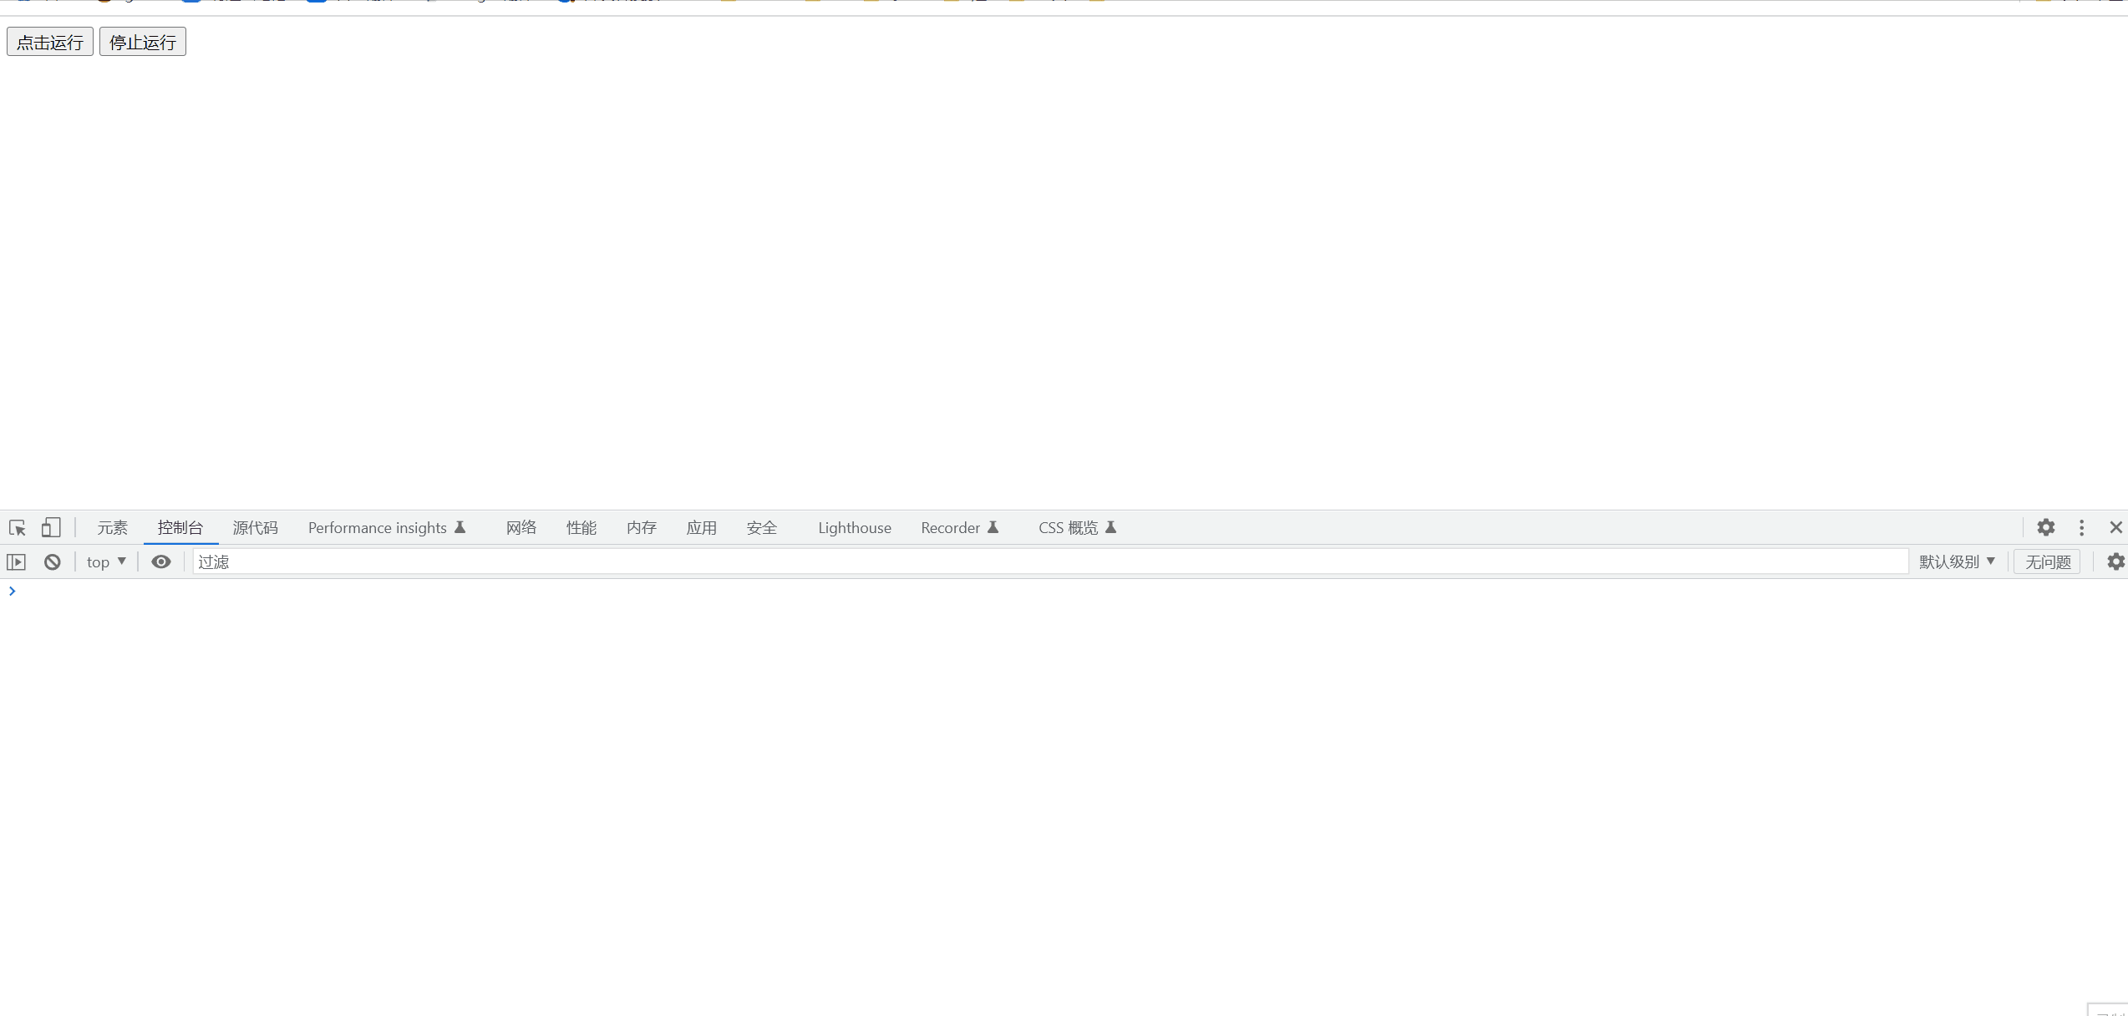Open DevTools three-dot customize menu
2128x1016 pixels.
(x=2081, y=528)
